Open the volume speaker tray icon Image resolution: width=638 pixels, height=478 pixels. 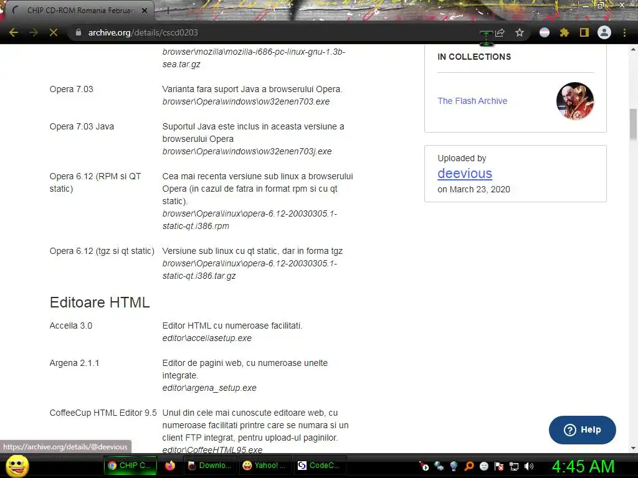529,466
